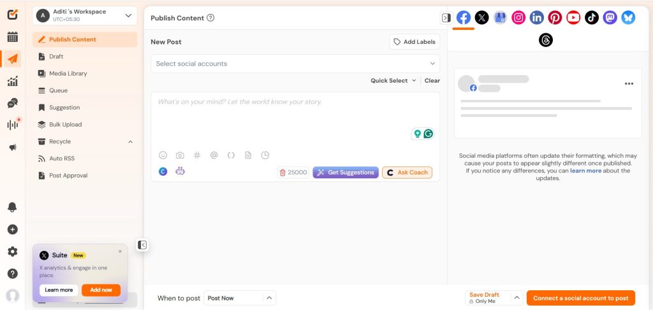The image size is (653, 310).
Task: Collapse the left sidebar toggle
Action: click(x=142, y=245)
